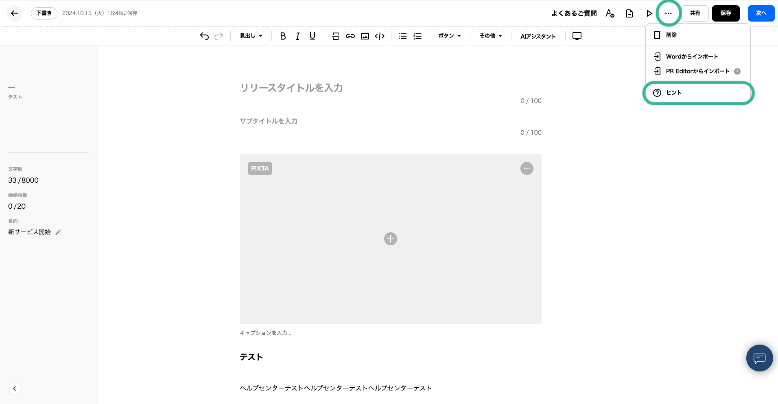
Task: Expand the ボタン dropdown
Action: [449, 36]
